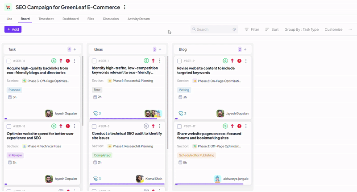
Task: Click time estimate icon on #SE11-16
Action: (10, 97)
